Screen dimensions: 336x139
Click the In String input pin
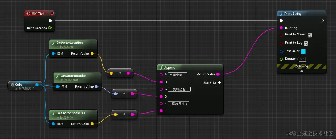pos(281,28)
